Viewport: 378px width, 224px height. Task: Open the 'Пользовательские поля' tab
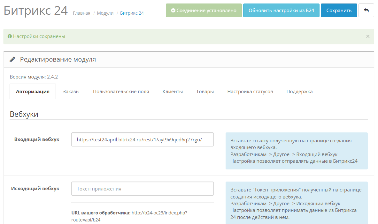(x=121, y=92)
